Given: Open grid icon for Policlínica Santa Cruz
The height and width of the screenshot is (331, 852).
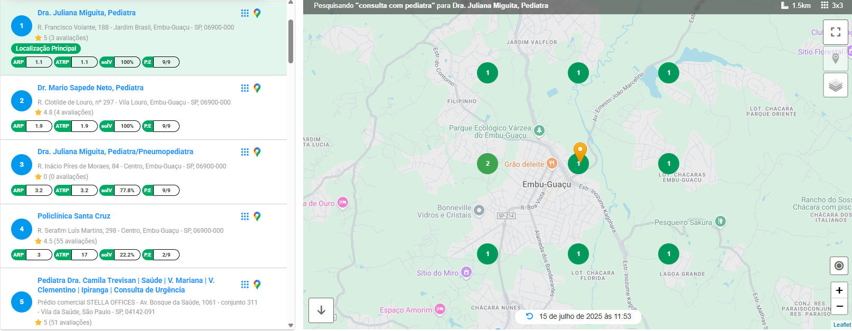Looking at the screenshot, I should point(245,216).
